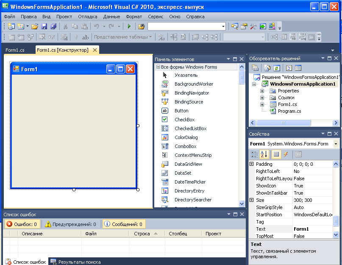Click View Code icon in Solution Explorer
The height and width of the screenshot is (265, 342).
pyautogui.click(x=289, y=68)
